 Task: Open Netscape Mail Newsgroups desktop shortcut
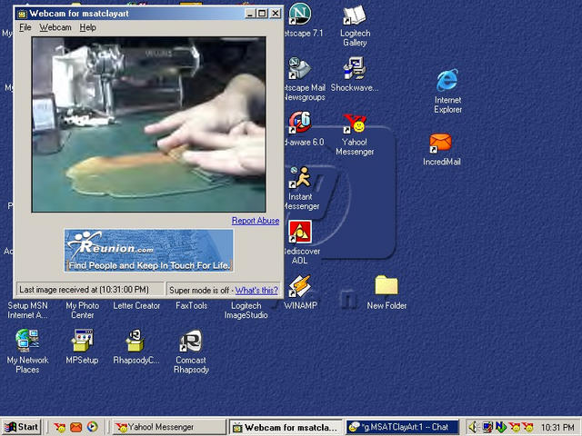point(299,69)
